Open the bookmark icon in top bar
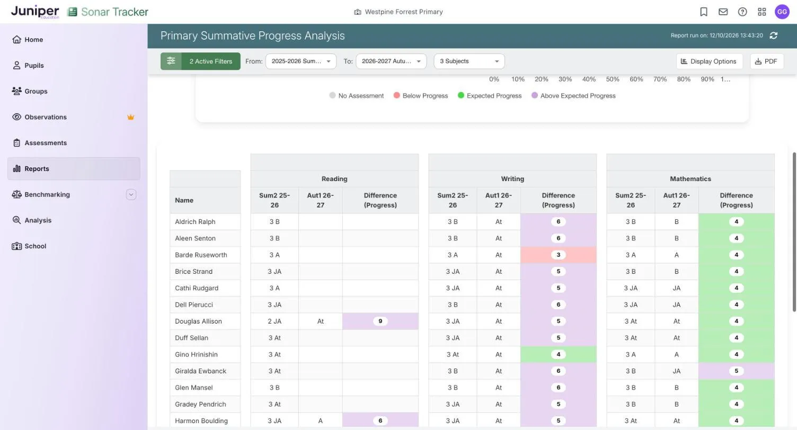The height and width of the screenshot is (430, 797). [704, 12]
